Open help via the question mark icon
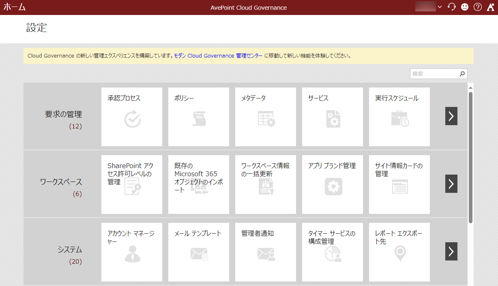This screenshot has width=498, height=286. point(478,7)
